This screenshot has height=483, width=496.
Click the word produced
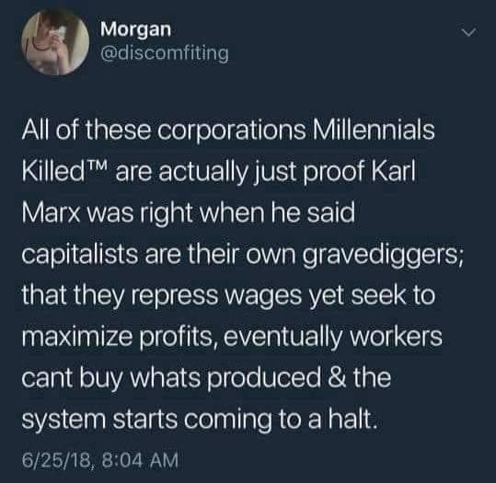click(264, 379)
